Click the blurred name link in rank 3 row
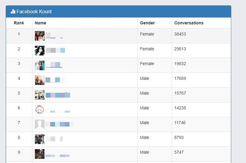246x163 pixels. tap(54, 65)
